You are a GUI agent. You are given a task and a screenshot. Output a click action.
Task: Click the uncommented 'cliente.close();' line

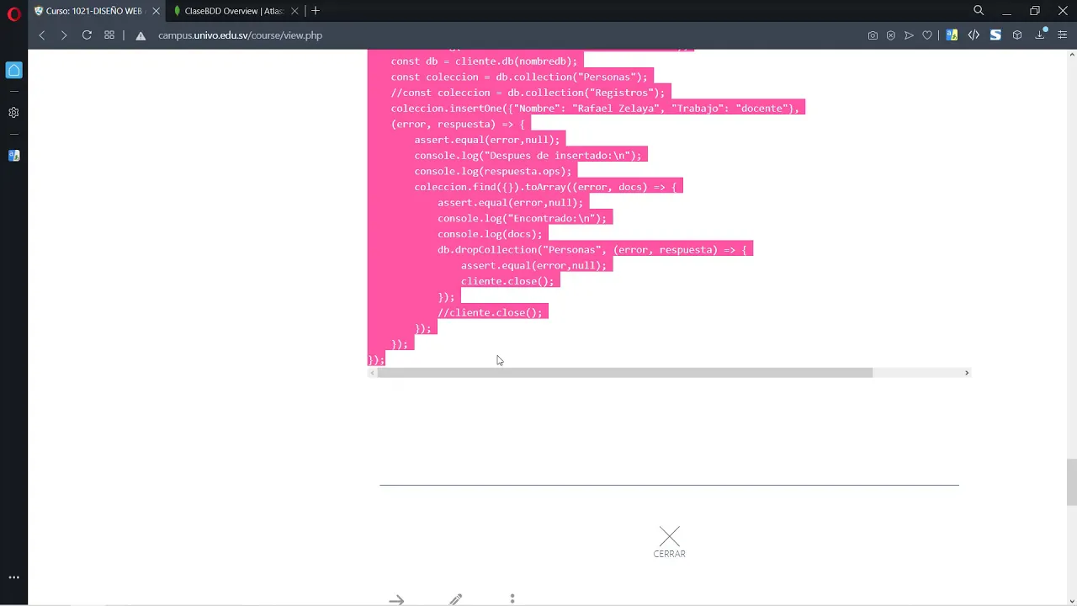[x=507, y=281]
